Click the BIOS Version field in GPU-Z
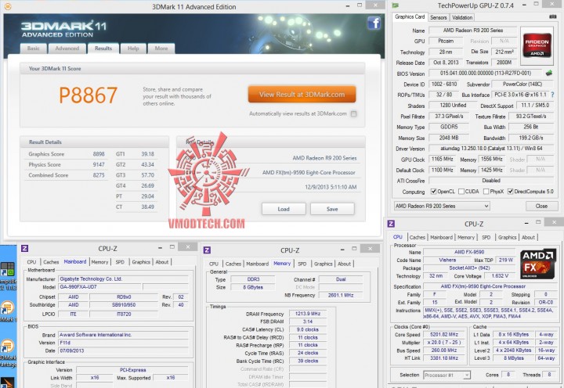 (x=485, y=73)
